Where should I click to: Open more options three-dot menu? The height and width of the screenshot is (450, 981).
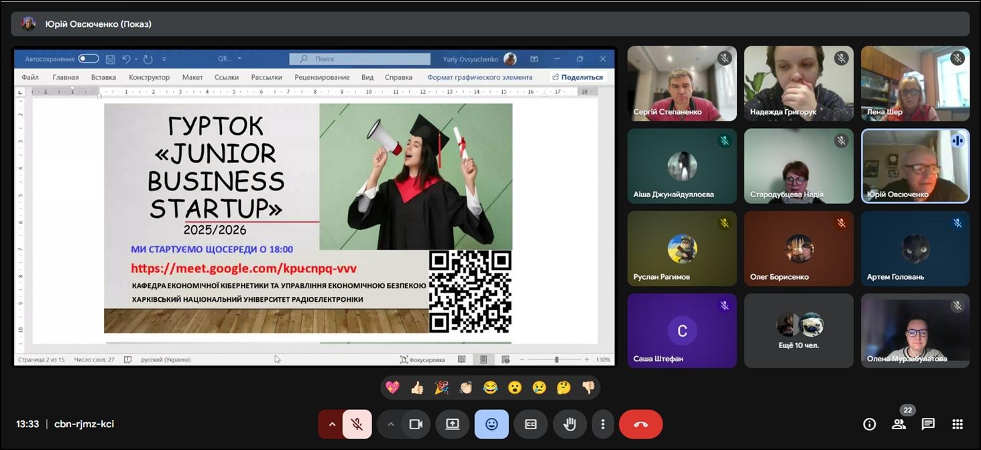(x=603, y=424)
